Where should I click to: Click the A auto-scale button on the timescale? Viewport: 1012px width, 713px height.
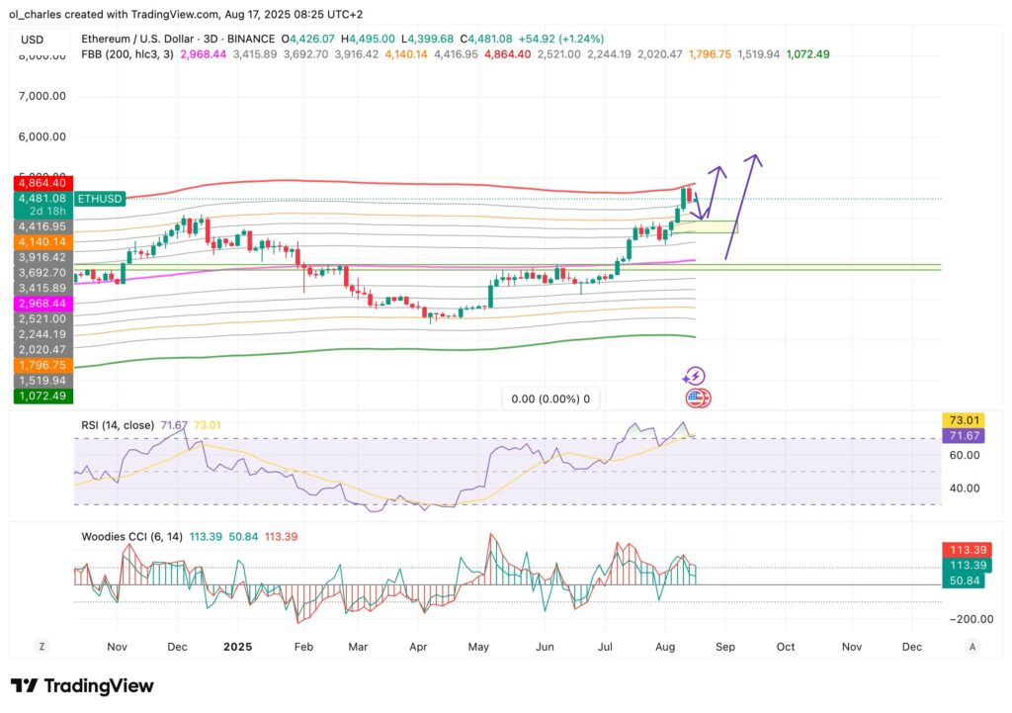pyautogui.click(x=971, y=645)
